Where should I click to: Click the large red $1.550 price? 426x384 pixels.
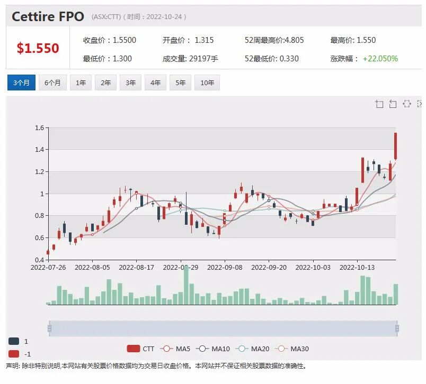click(38, 48)
